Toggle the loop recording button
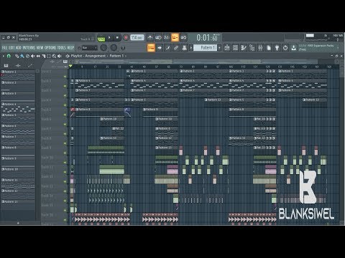This screenshot has width=345, height=258. (x=183, y=37)
